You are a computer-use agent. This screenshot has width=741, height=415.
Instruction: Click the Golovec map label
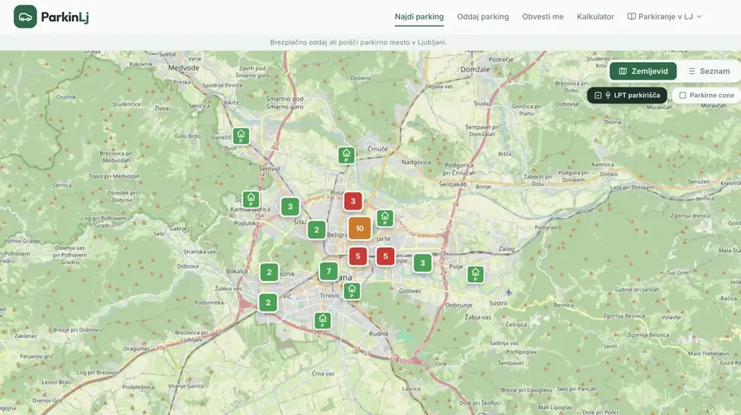(411, 291)
